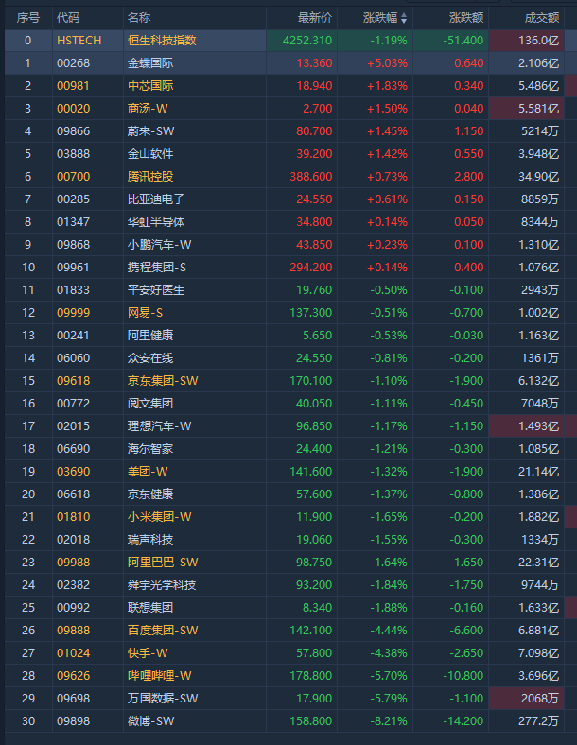This screenshot has height=745, width=577.
Task: Select 瑞声科技 in the list
Action: coord(150,540)
